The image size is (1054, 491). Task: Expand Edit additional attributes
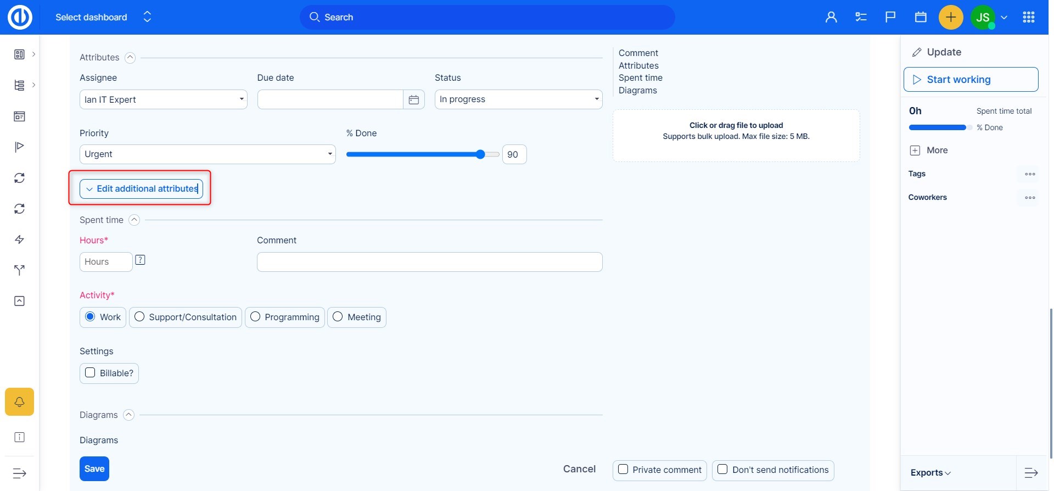(141, 189)
